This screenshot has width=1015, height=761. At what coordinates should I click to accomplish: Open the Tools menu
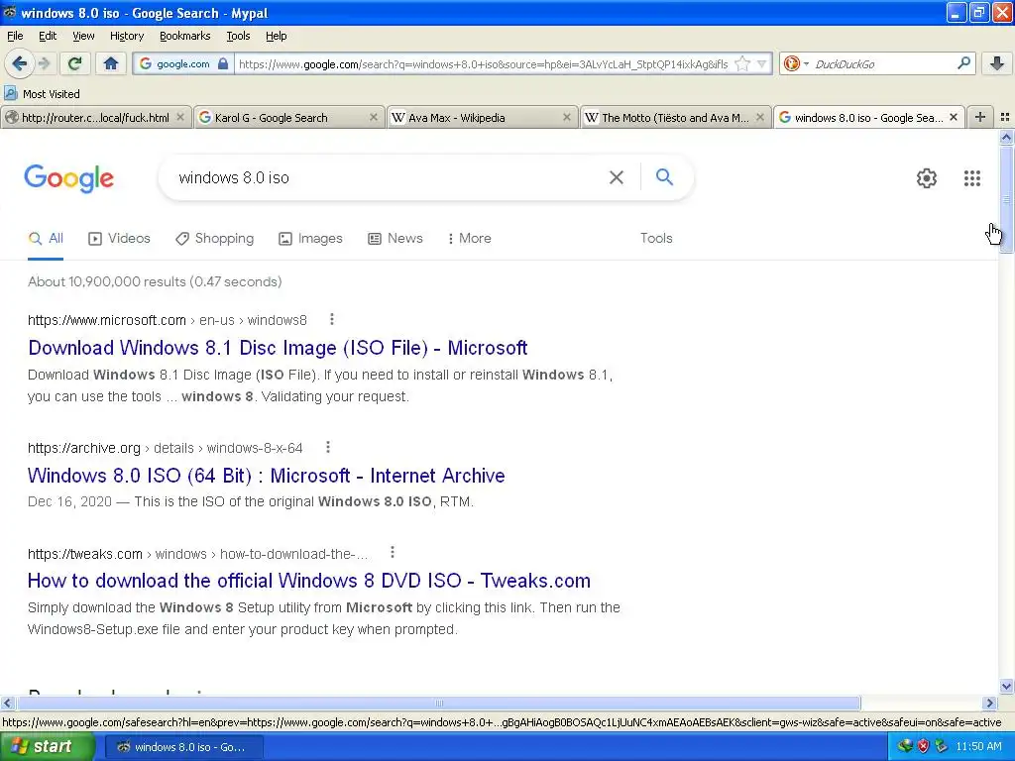(238, 36)
